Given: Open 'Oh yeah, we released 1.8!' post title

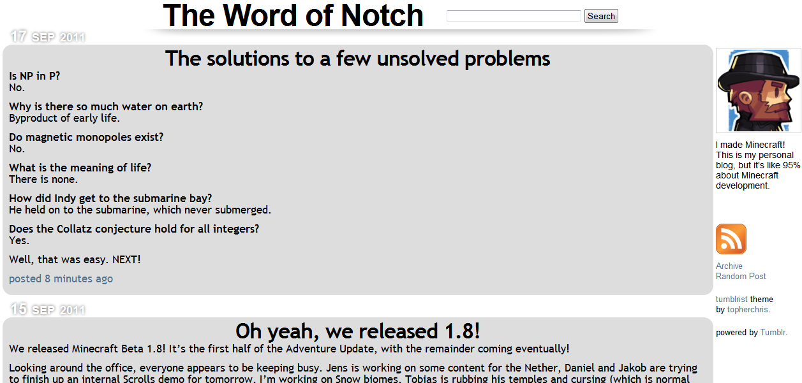Looking at the screenshot, I should (357, 331).
